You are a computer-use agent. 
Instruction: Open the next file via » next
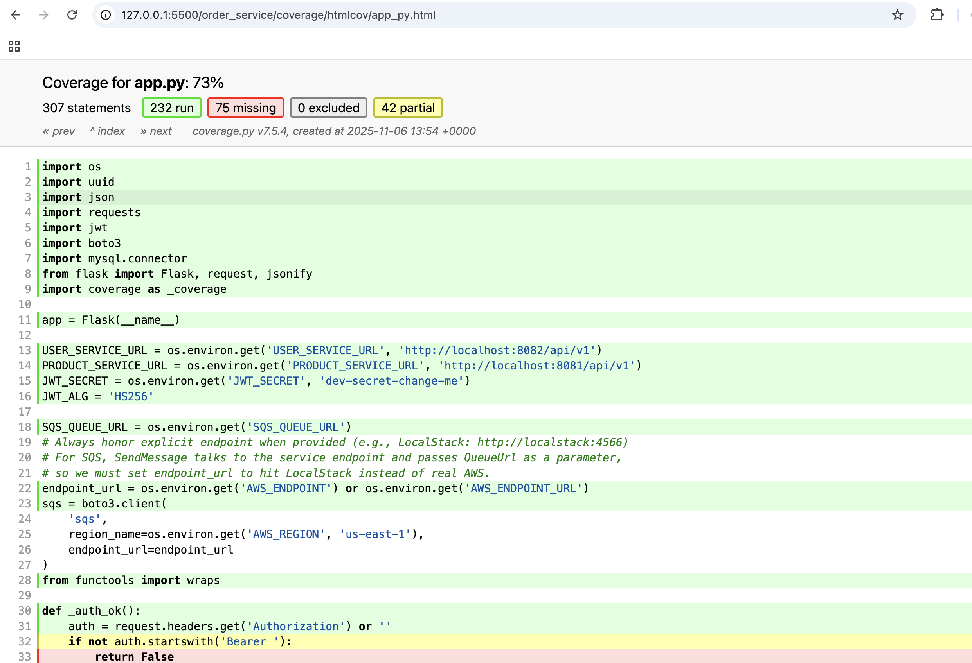coord(156,131)
